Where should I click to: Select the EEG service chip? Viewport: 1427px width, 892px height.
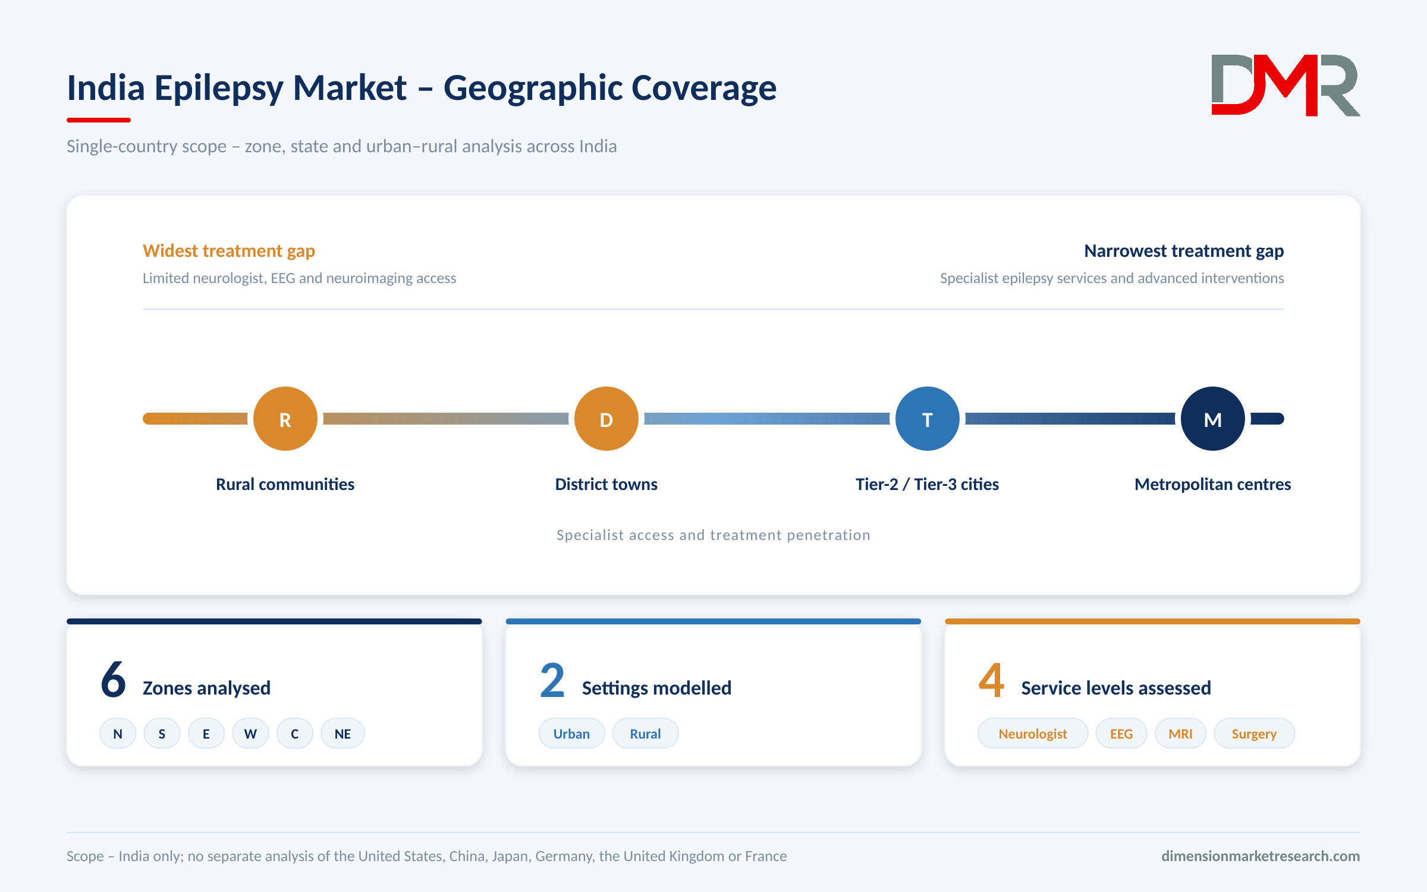coord(1121,733)
